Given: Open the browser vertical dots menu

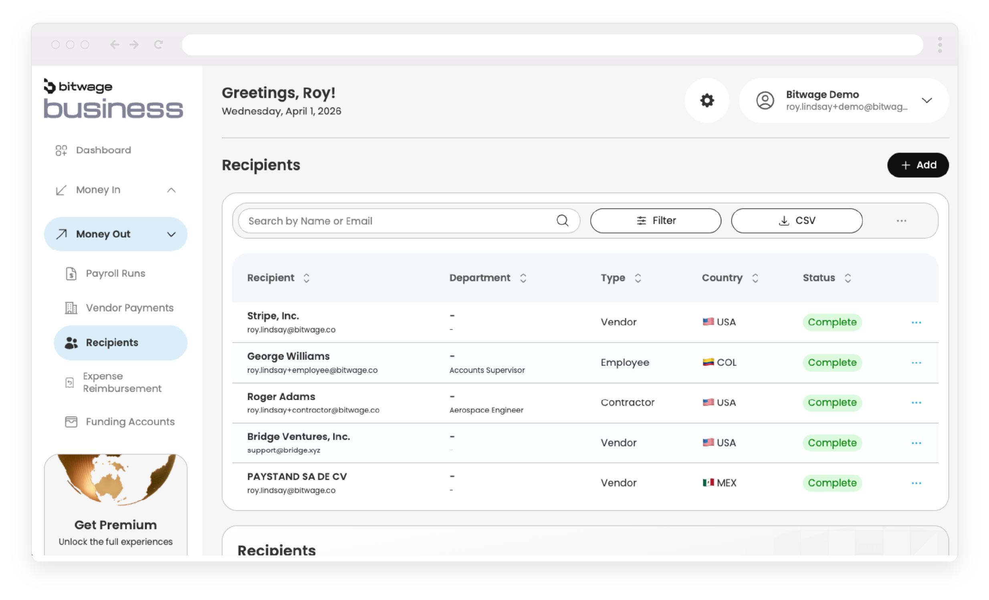Looking at the screenshot, I should [940, 44].
